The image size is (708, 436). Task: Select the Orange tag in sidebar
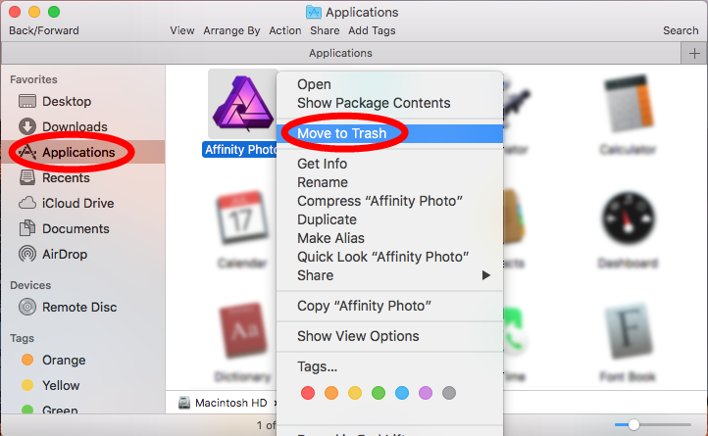point(63,360)
